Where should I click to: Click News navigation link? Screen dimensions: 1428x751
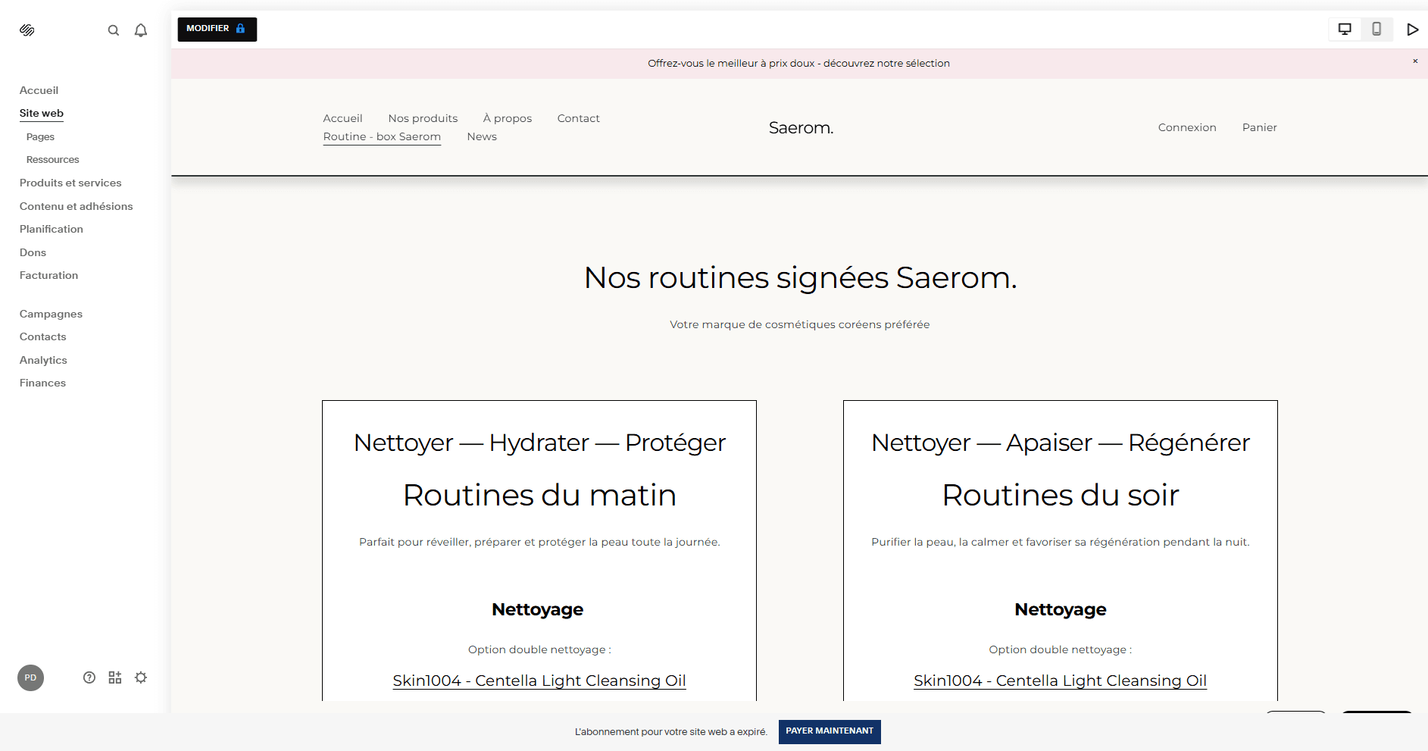pyautogui.click(x=482, y=136)
